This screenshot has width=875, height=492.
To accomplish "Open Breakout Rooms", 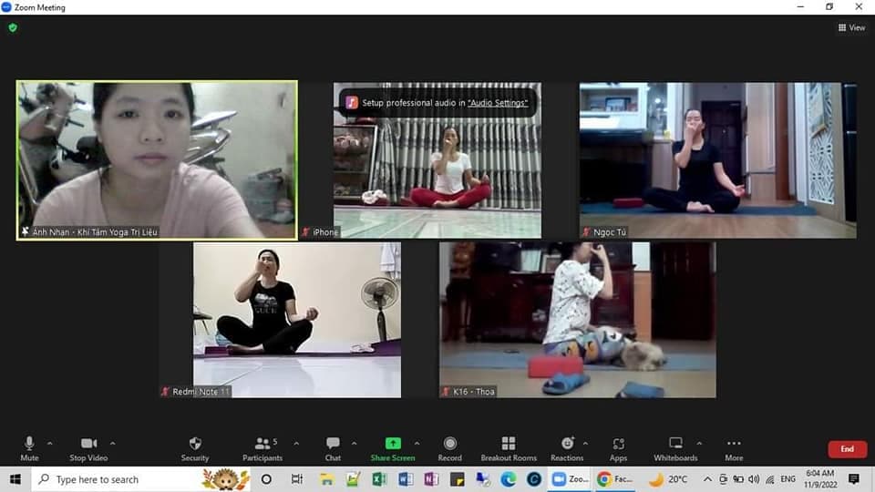I will click(509, 449).
